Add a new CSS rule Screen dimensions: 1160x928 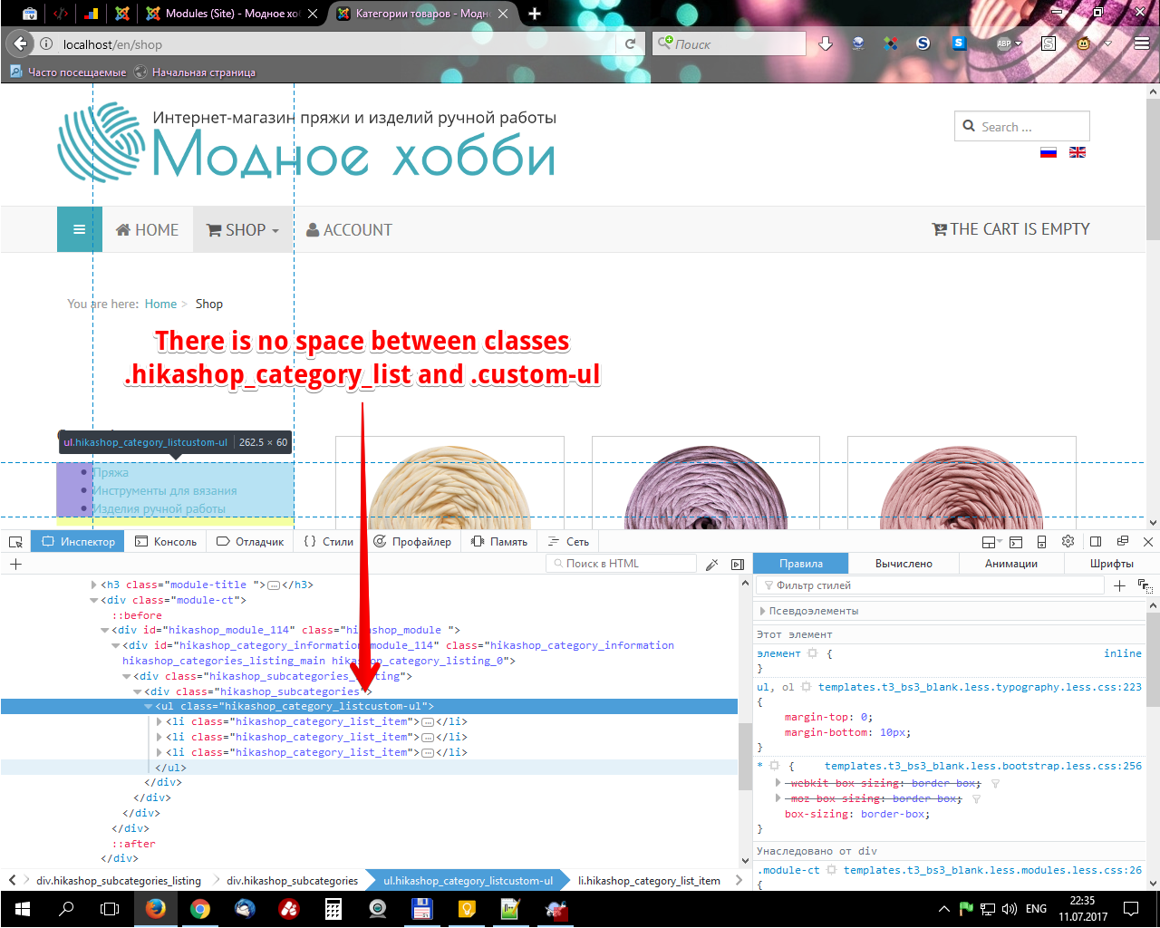[x=1119, y=585]
